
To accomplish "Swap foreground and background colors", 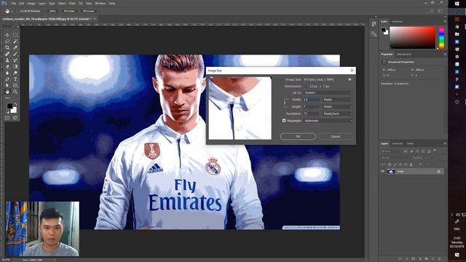I will pyautogui.click(x=15, y=104).
